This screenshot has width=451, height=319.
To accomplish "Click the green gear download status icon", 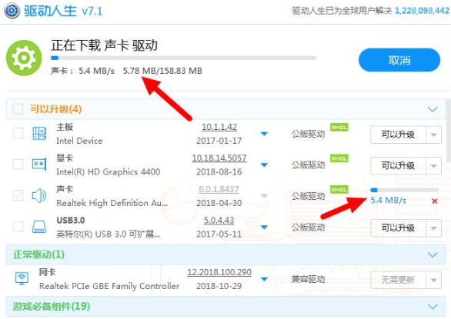I will click(24, 58).
